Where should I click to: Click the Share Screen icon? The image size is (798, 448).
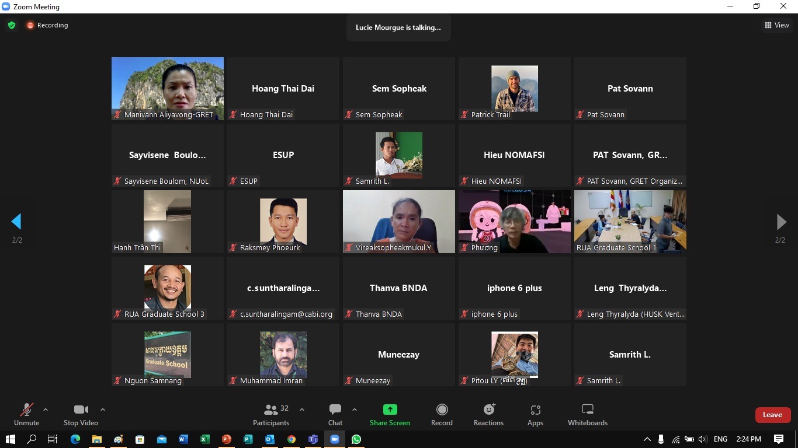[390, 409]
